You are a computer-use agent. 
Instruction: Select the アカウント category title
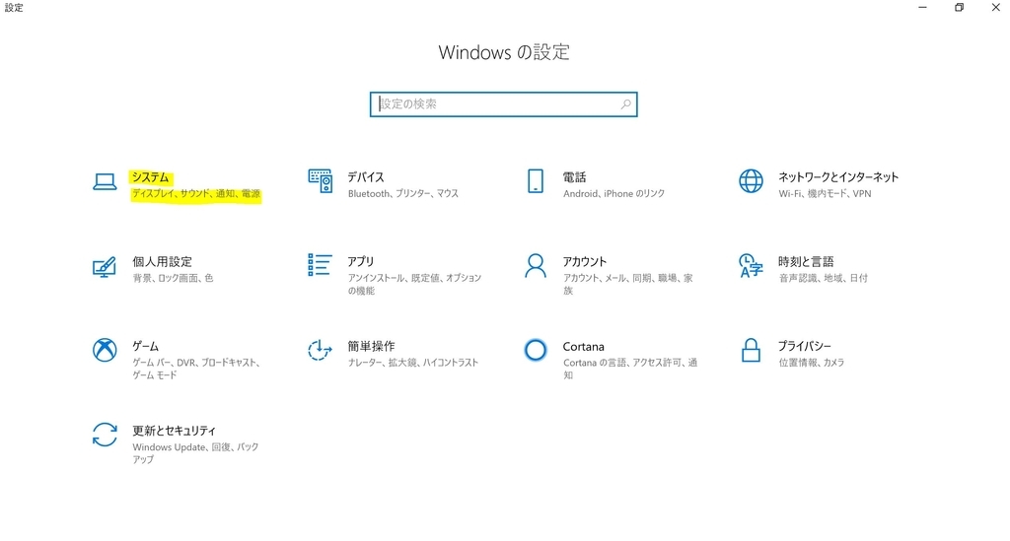pyautogui.click(x=585, y=262)
